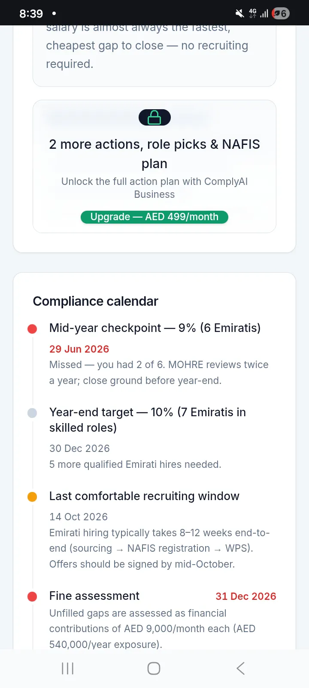Tap the 4G signal strength icon
Viewport: 309px width, 688px height.
click(258, 13)
